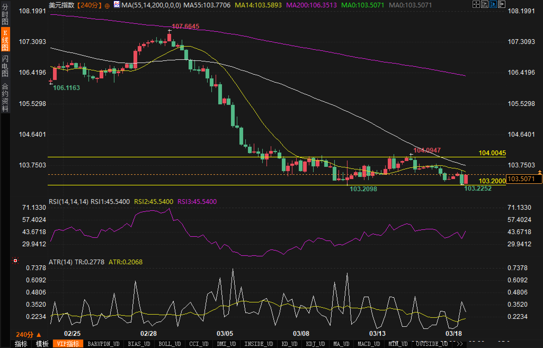543x348 pixels.
Task: Apply DMI_UD indicator
Action: pyautogui.click(x=226, y=344)
